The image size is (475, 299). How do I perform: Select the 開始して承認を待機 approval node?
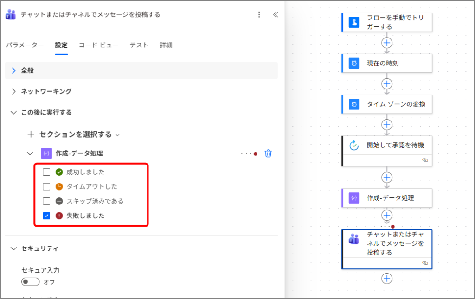click(x=386, y=146)
